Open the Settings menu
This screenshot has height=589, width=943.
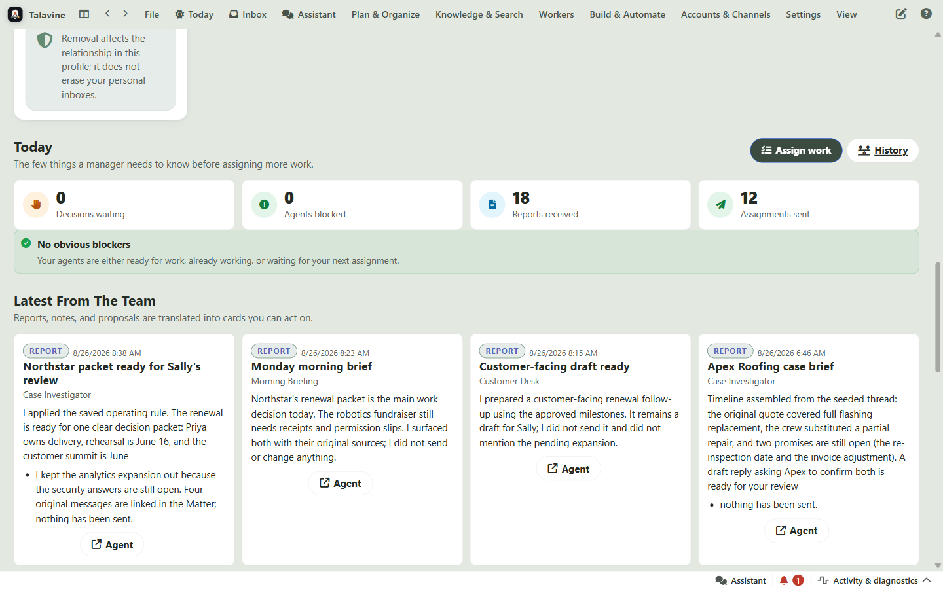[804, 14]
